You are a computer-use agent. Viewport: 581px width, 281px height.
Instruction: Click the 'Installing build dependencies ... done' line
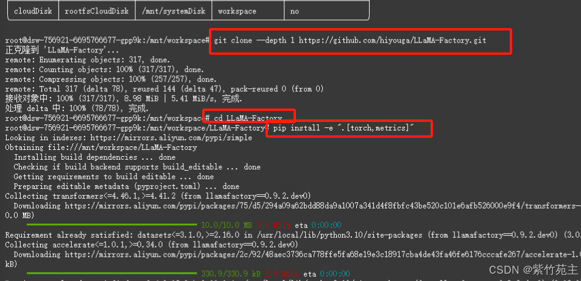[94, 157]
